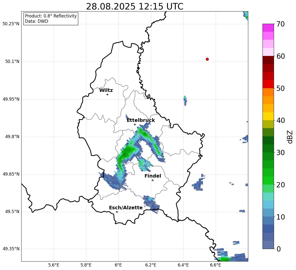
Task: Click the 5.8°E longitude label
Action: tap(86, 265)
